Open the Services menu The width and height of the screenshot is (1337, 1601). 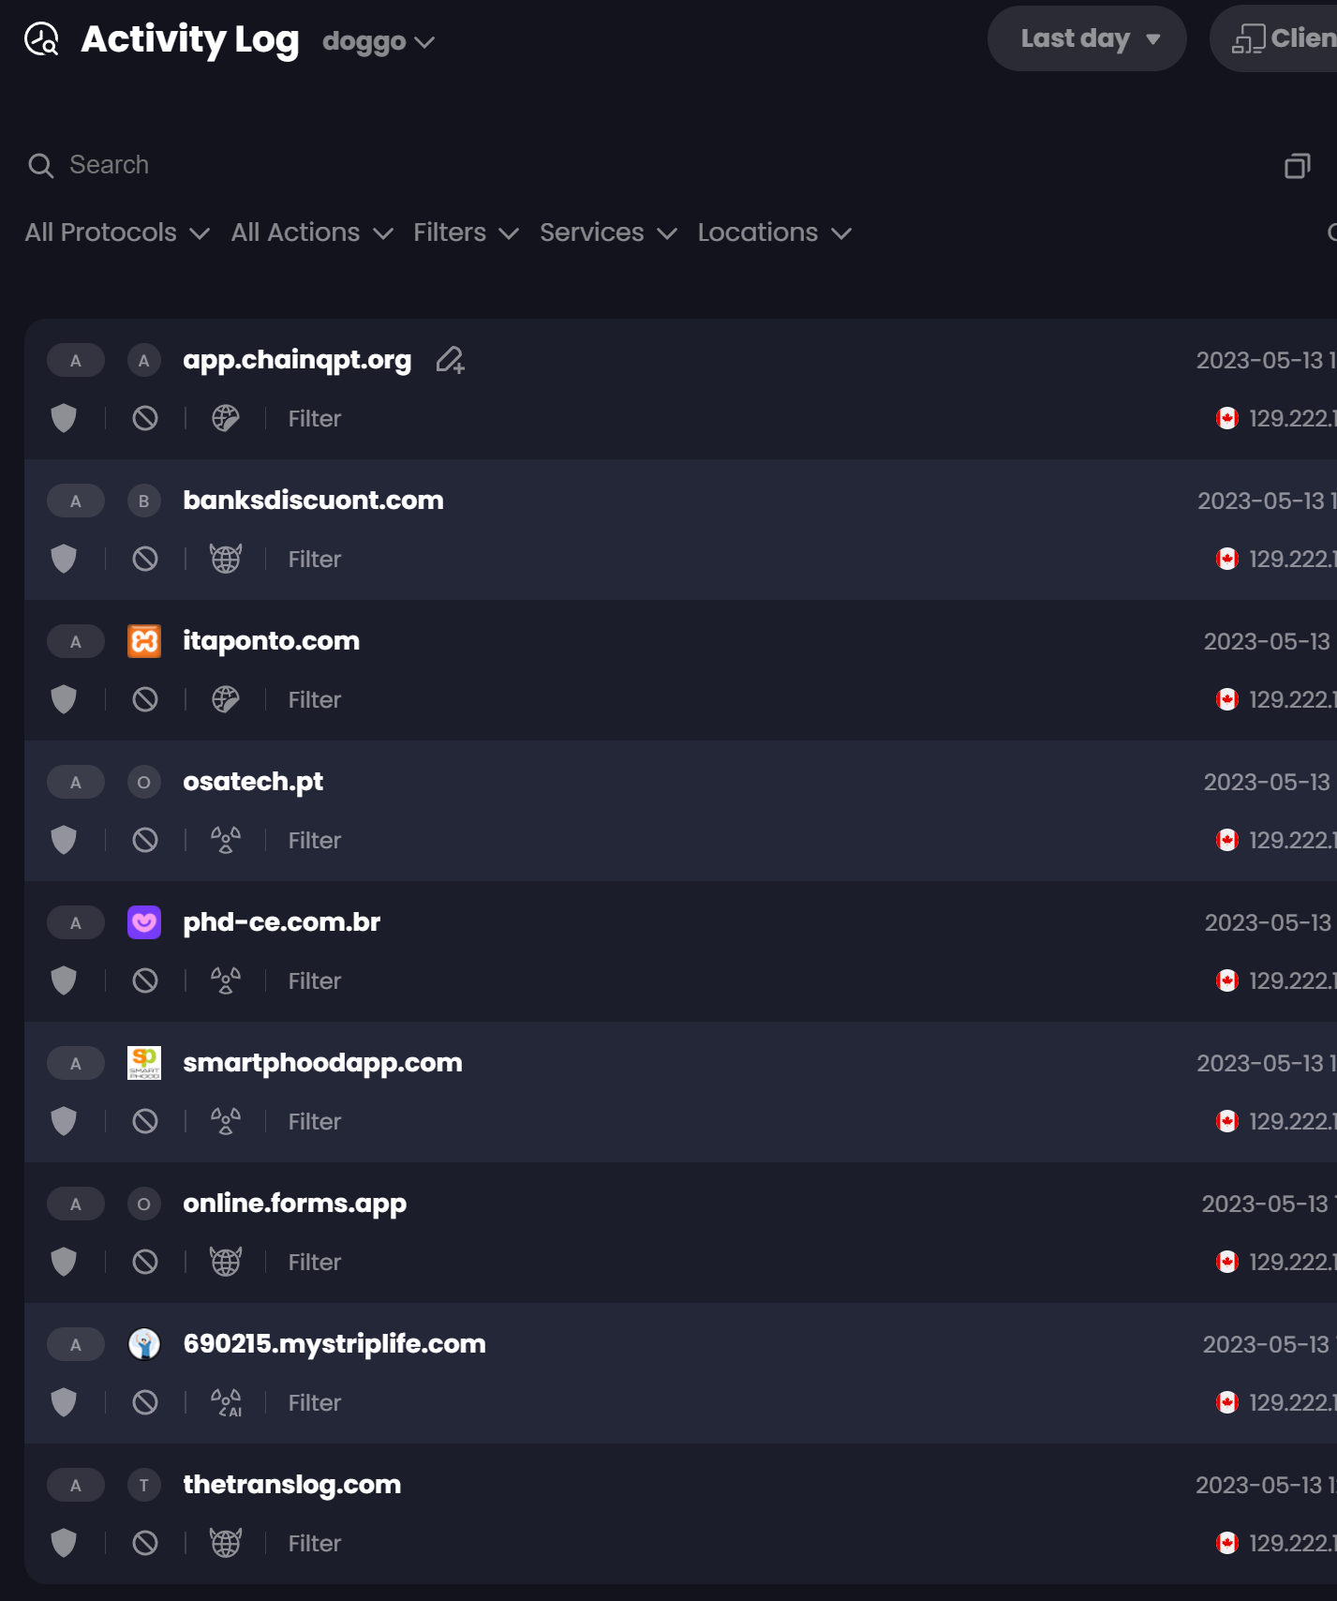point(608,232)
